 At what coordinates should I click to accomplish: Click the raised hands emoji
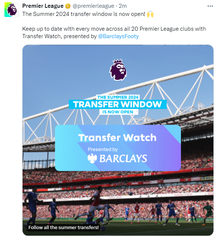tap(150, 14)
